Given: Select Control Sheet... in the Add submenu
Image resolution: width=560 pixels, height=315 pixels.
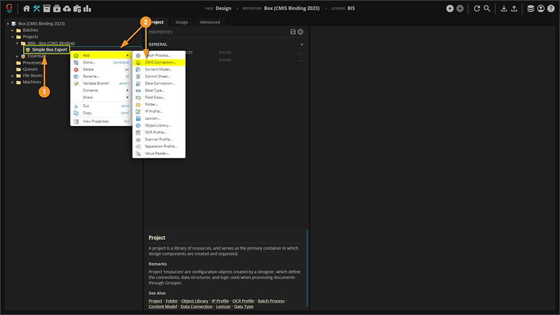Looking at the screenshot, I should 159,76.
